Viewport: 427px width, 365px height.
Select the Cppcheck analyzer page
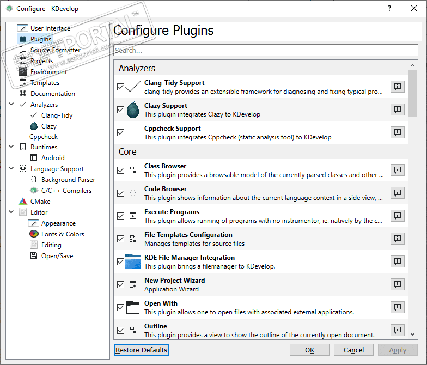click(x=44, y=136)
